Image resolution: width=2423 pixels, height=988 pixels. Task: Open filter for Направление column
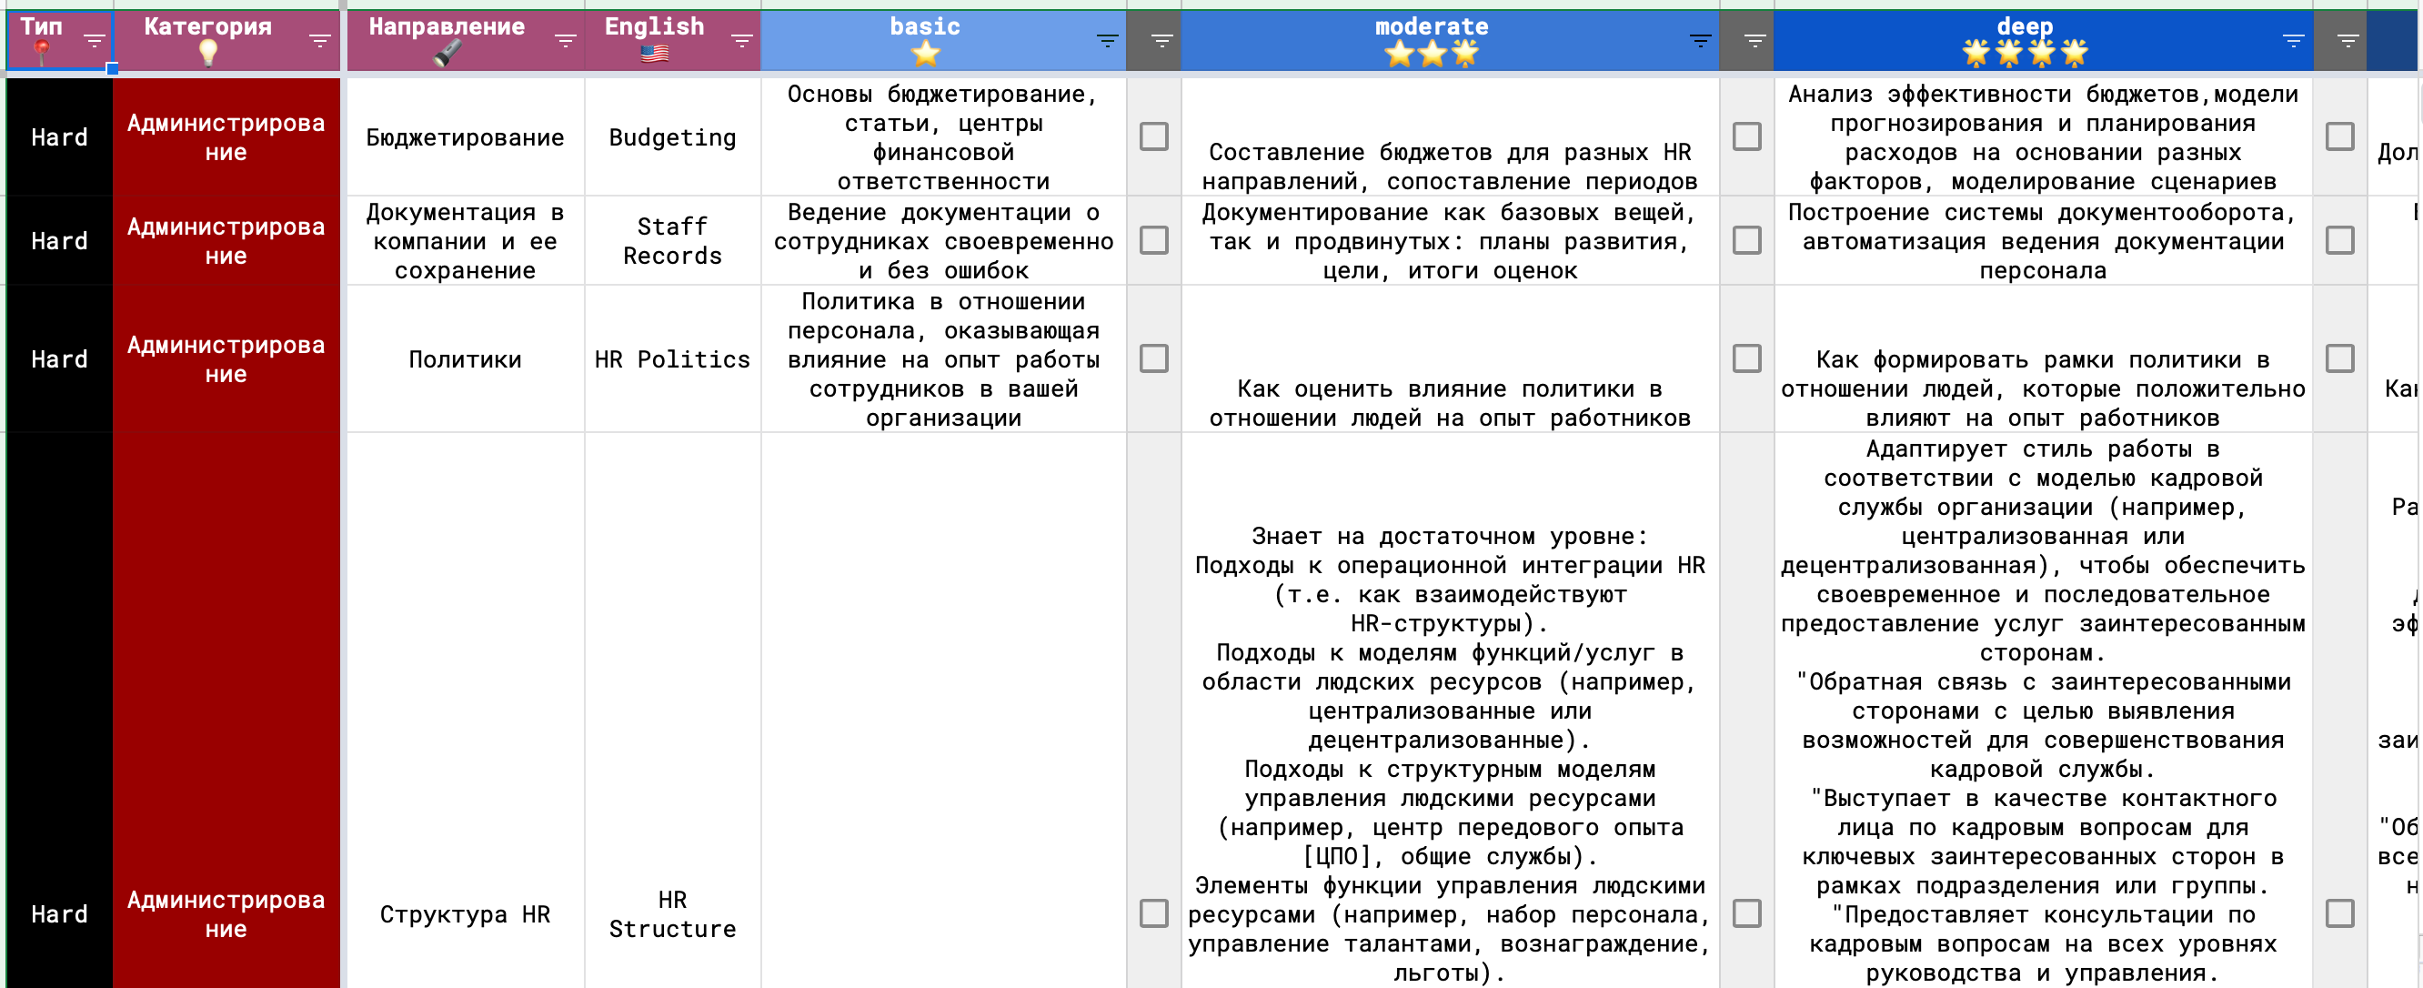click(566, 40)
